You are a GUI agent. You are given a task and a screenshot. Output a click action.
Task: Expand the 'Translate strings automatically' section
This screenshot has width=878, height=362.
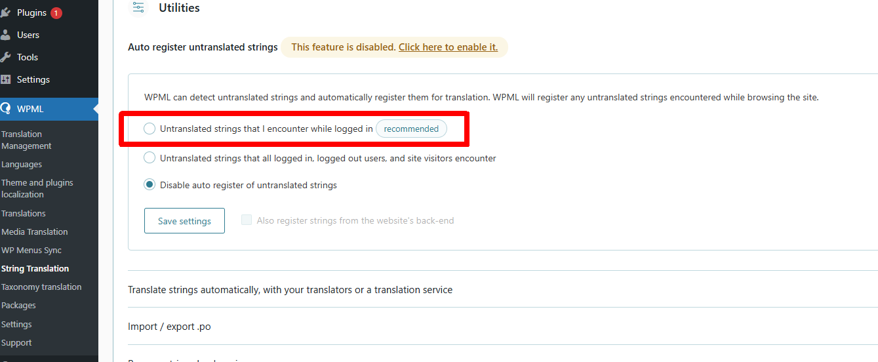click(290, 289)
